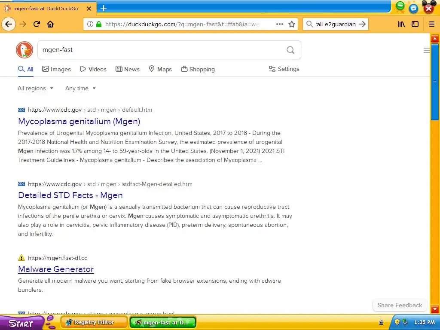This screenshot has width=440, height=330.
Task: Click the forward navigation arrow
Action: tap(23, 24)
